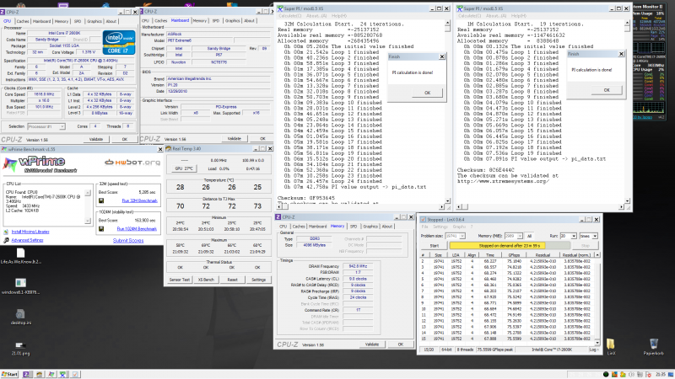
Task: Click the wPrime Benchmark title bar icon
Action: click(x=4, y=149)
